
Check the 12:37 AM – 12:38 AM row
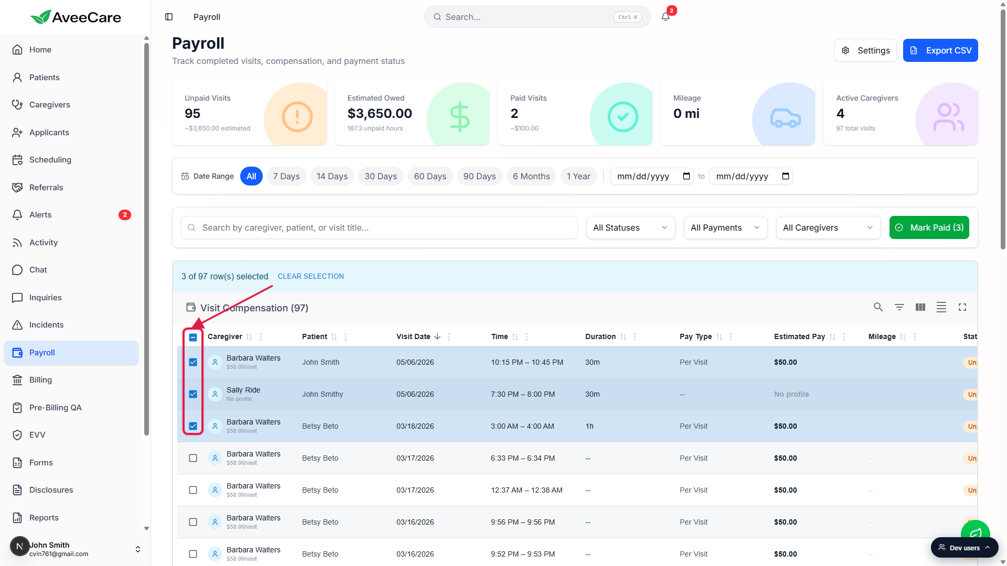point(193,490)
